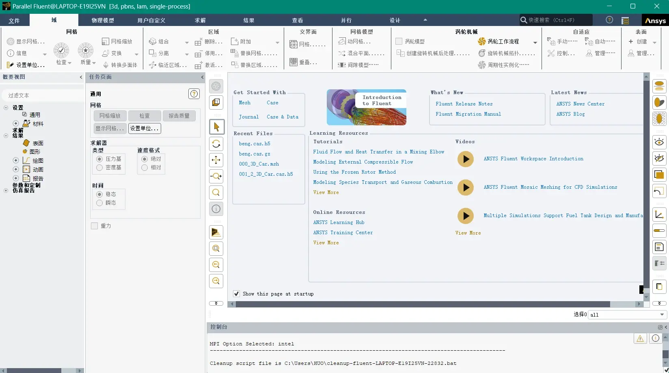Toggle the eye visibility icon in right toolbar
669x373 pixels.
(x=659, y=142)
